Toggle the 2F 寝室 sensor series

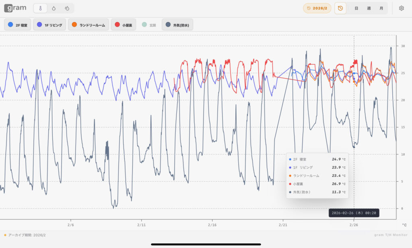[18, 25]
